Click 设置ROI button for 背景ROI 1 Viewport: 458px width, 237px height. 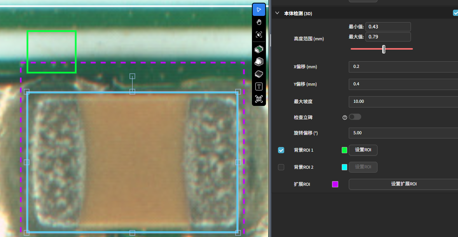click(363, 150)
